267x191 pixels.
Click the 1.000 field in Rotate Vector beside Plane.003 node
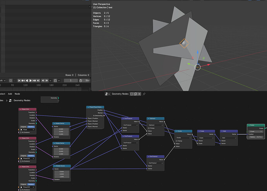(x=62, y=177)
